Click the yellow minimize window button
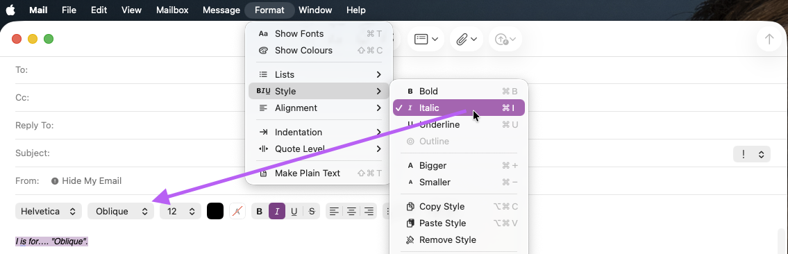 click(33, 39)
